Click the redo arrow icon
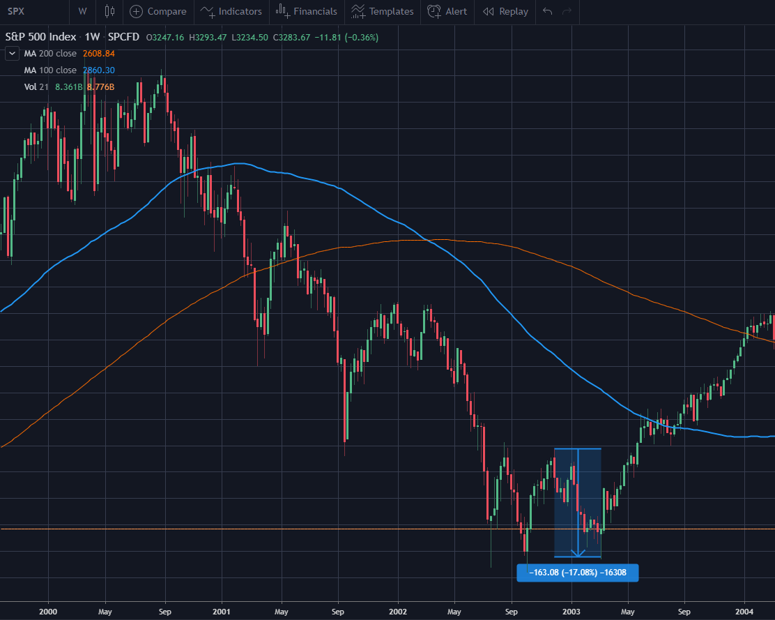The height and width of the screenshot is (620, 775). tap(567, 11)
